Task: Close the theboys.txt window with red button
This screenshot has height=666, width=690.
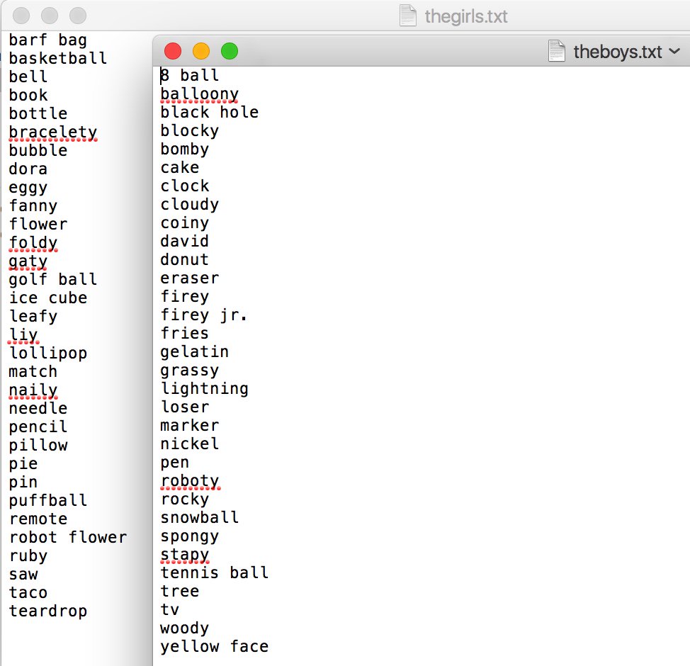Action: [173, 51]
